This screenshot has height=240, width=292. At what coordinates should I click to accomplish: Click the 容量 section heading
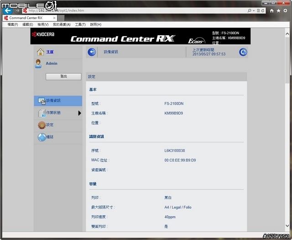click(x=93, y=184)
